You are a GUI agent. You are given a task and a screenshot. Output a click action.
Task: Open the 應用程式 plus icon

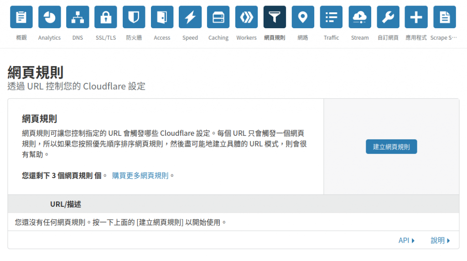[x=416, y=17]
